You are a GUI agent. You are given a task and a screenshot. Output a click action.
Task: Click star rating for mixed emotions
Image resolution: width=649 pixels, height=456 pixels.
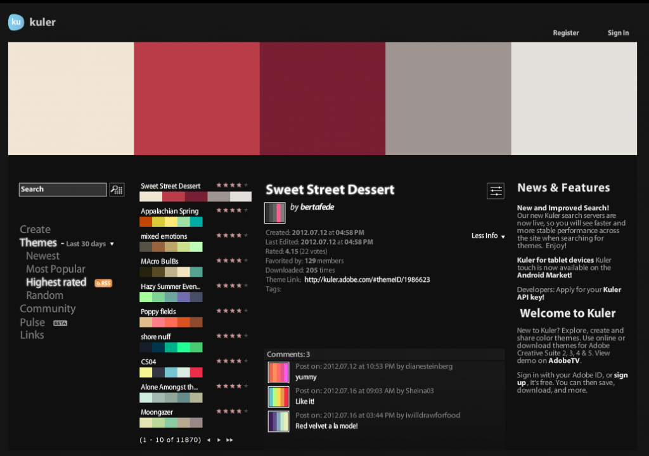tap(232, 236)
